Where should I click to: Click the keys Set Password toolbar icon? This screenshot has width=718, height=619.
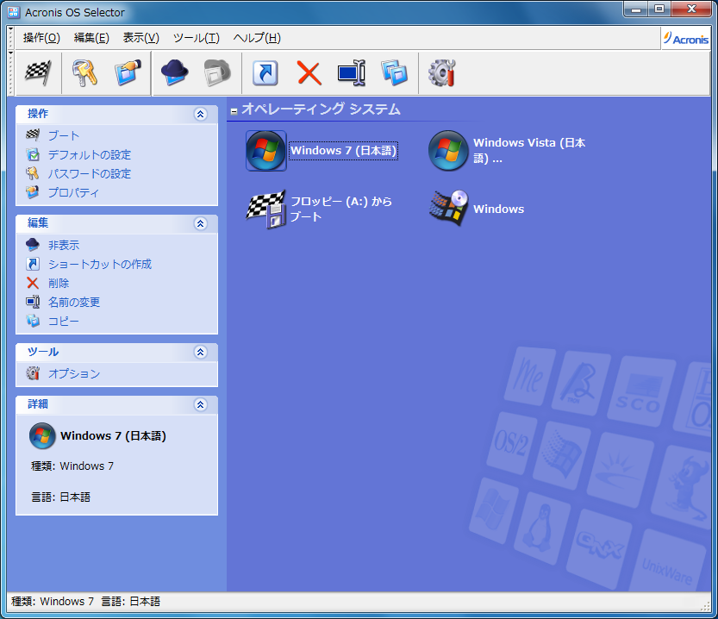pyautogui.click(x=84, y=72)
